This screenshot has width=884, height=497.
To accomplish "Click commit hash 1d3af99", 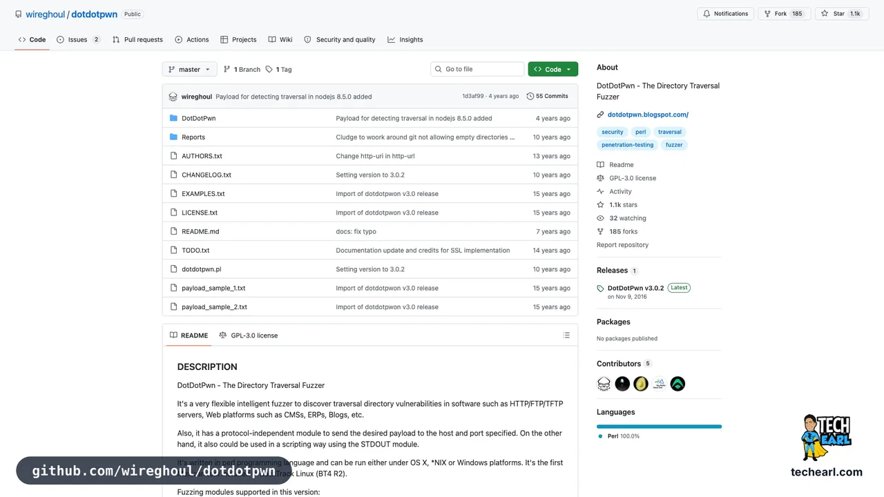I will 473,97.
